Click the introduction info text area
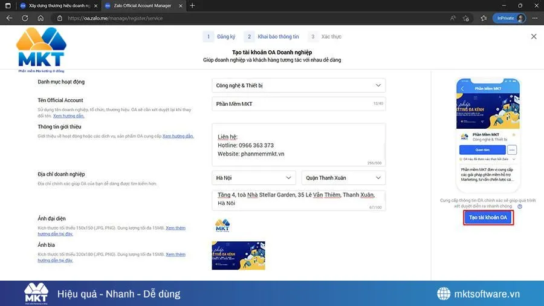 click(299, 145)
